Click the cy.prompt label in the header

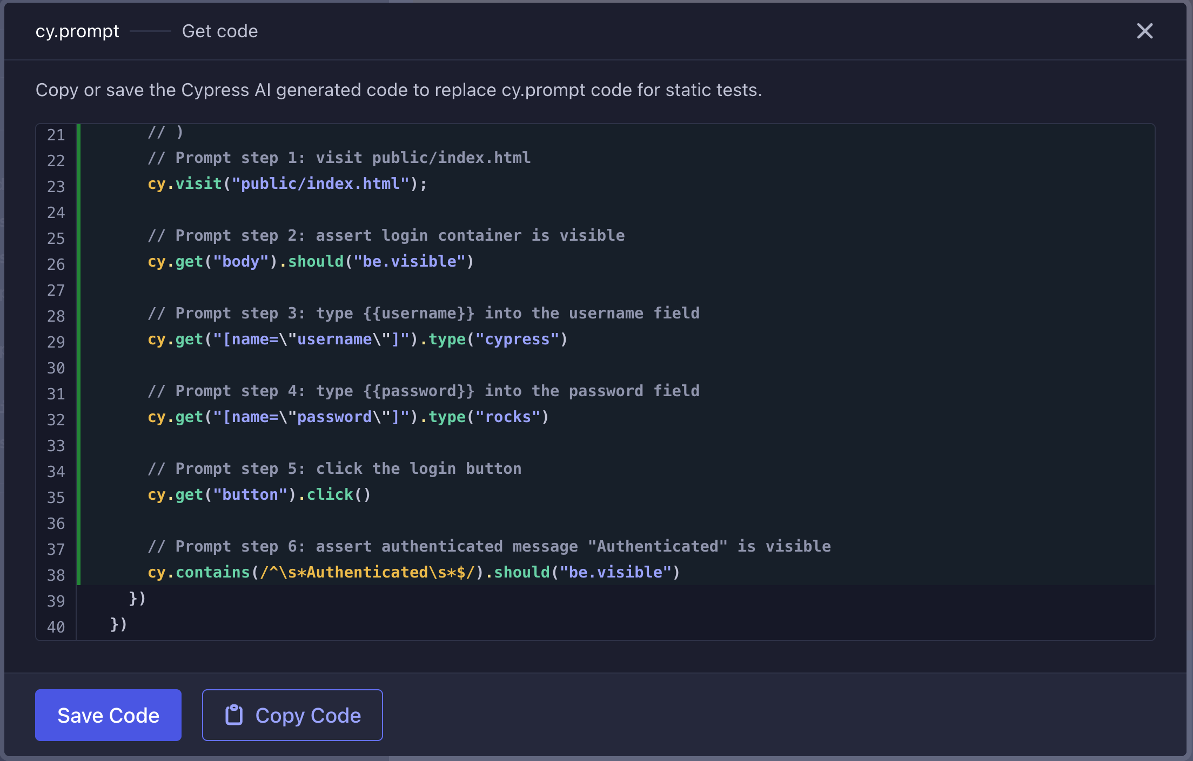(77, 31)
